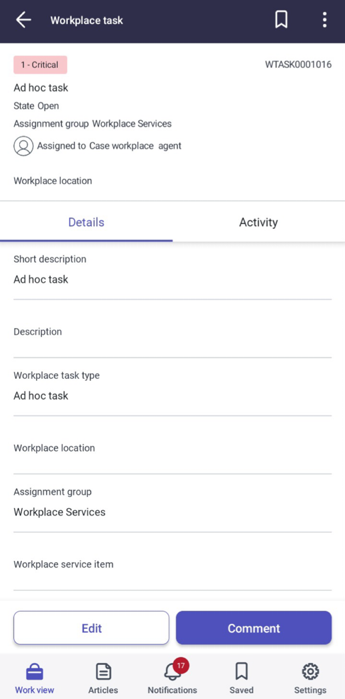Open Saved bookmark in bottom bar
Image resolution: width=345 pixels, height=699 pixels.
click(241, 672)
